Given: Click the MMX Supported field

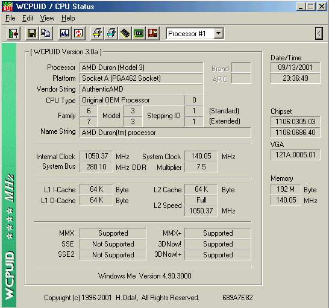Looking at the screenshot, I should tap(113, 233).
